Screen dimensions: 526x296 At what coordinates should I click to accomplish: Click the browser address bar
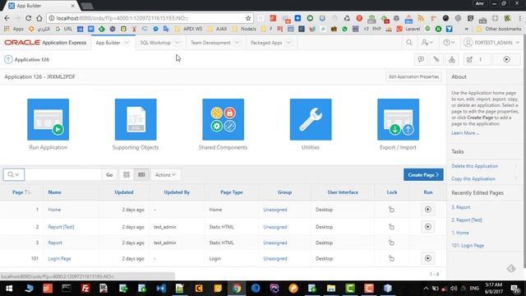pos(150,18)
